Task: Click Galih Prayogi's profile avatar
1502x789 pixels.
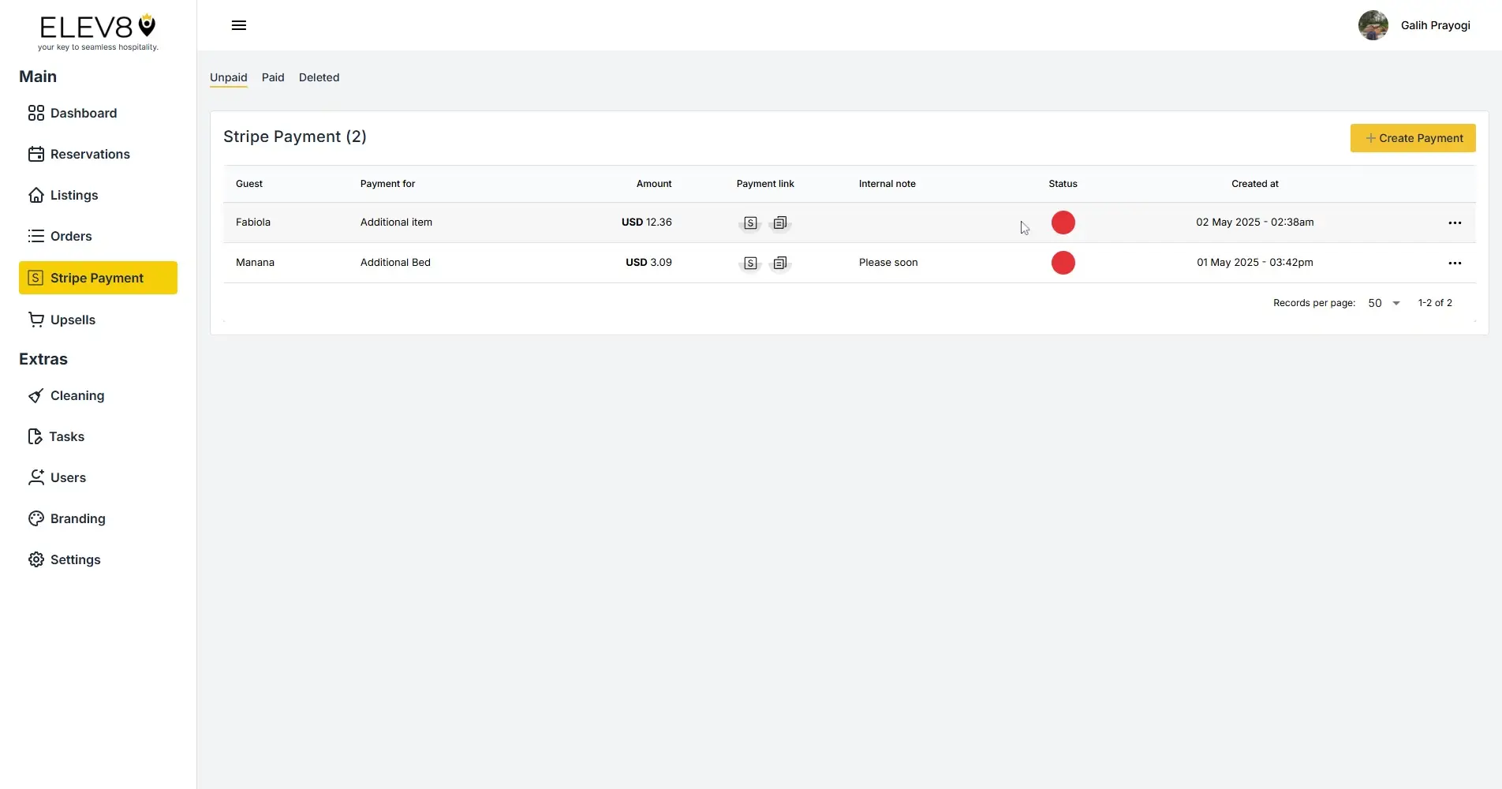Action: 1373,25
